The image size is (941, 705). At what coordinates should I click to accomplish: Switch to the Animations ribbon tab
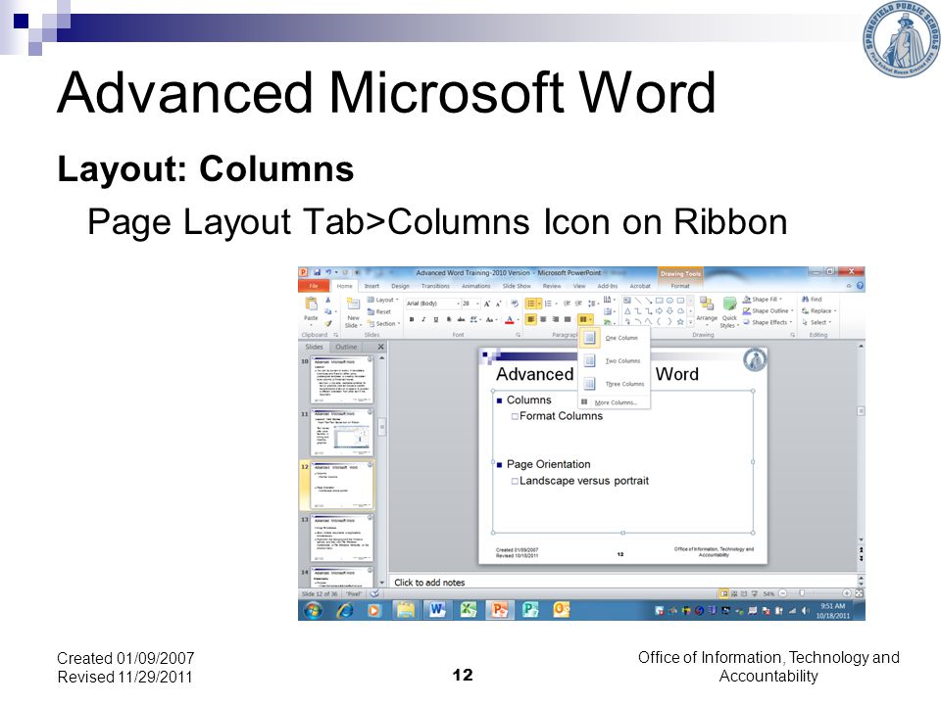476,286
